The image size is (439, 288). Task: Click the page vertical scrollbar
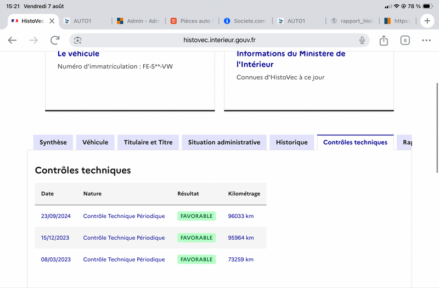[x=437, y=128]
